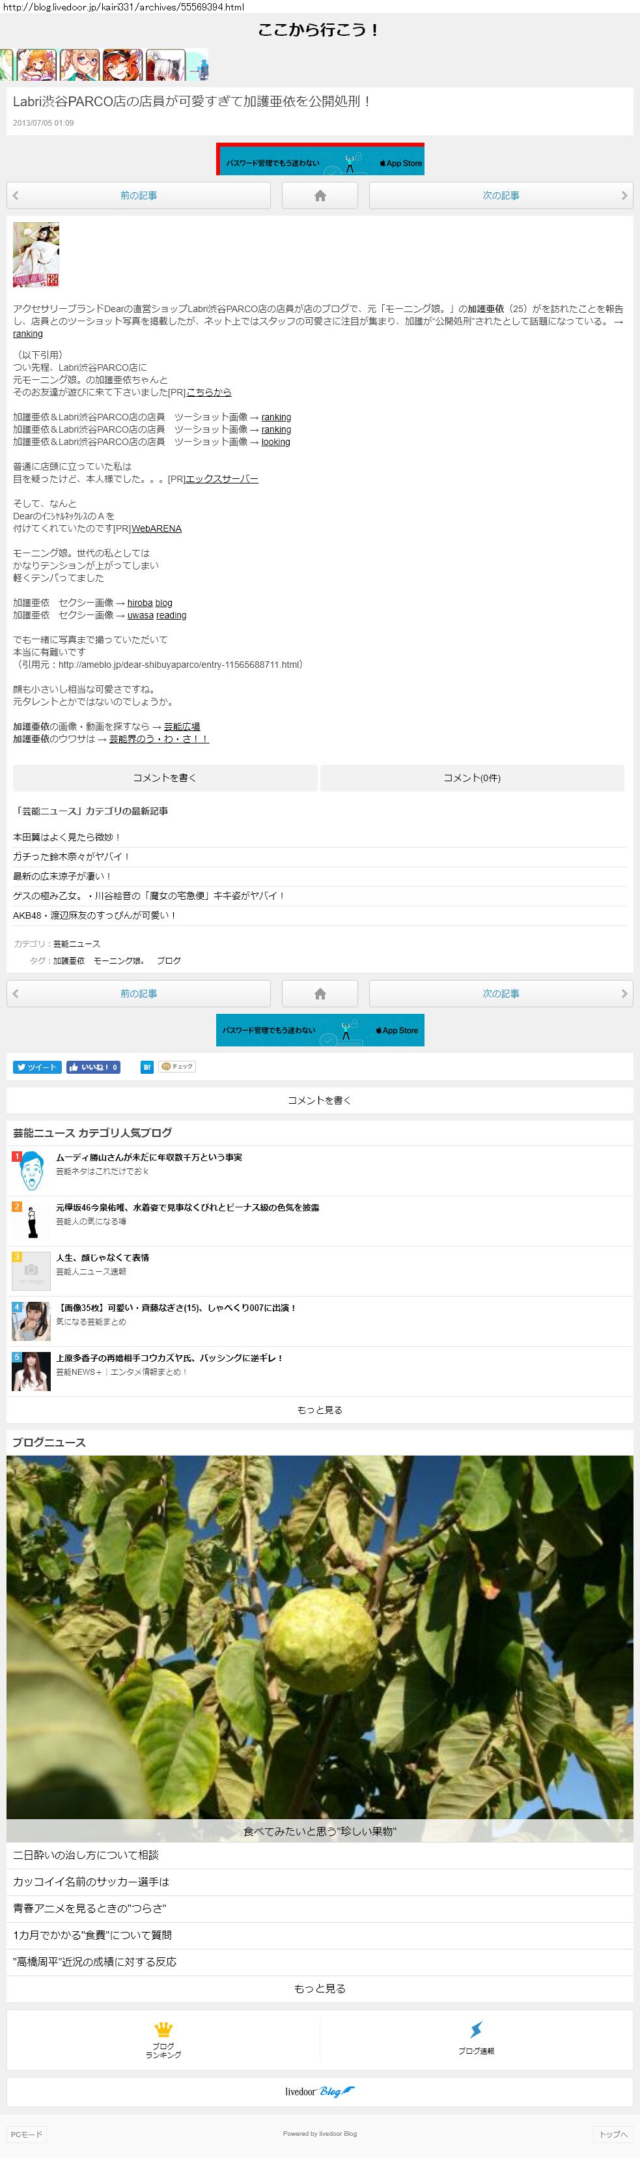Click the Tweet share button
The image size is (640, 2158).
pyautogui.click(x=37, y=1067)
